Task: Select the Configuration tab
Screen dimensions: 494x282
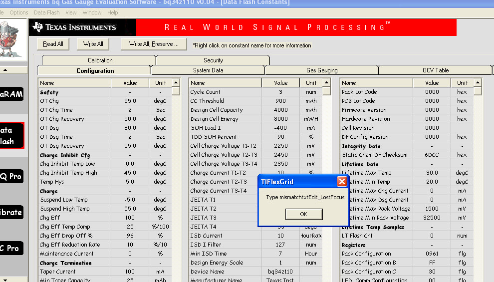Action: pyautogui.click(x=95, y=70)
